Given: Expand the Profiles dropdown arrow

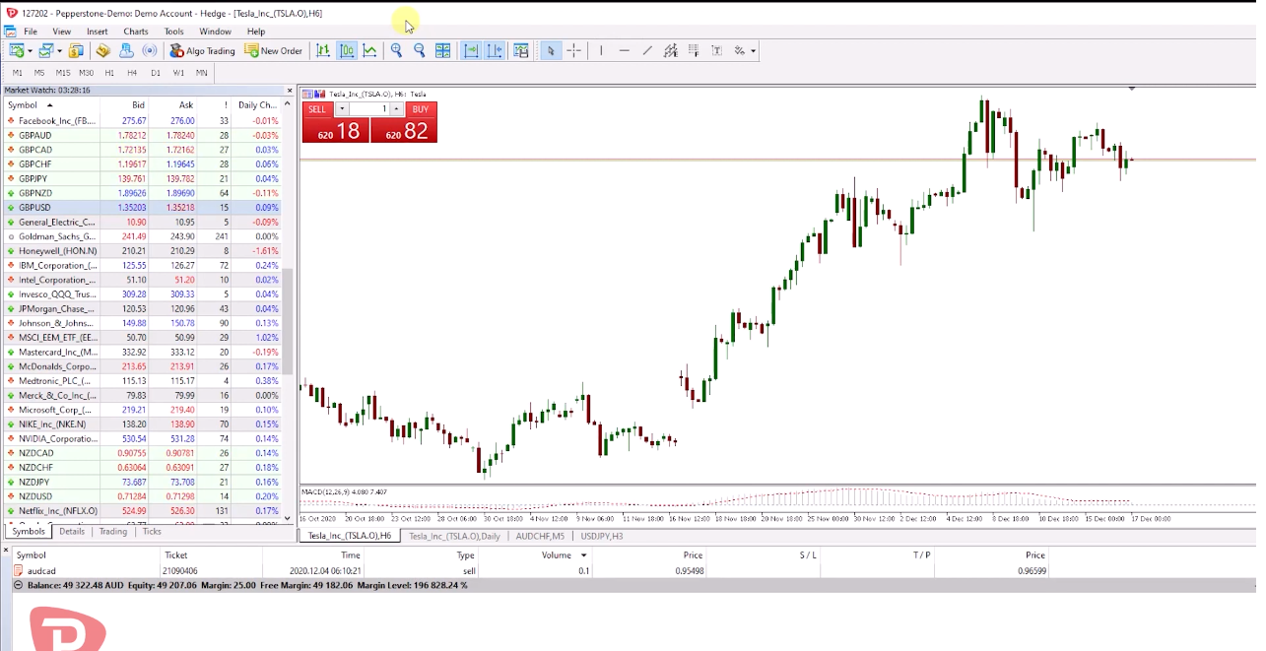Looking at the screenshot, I should (59, 51).
